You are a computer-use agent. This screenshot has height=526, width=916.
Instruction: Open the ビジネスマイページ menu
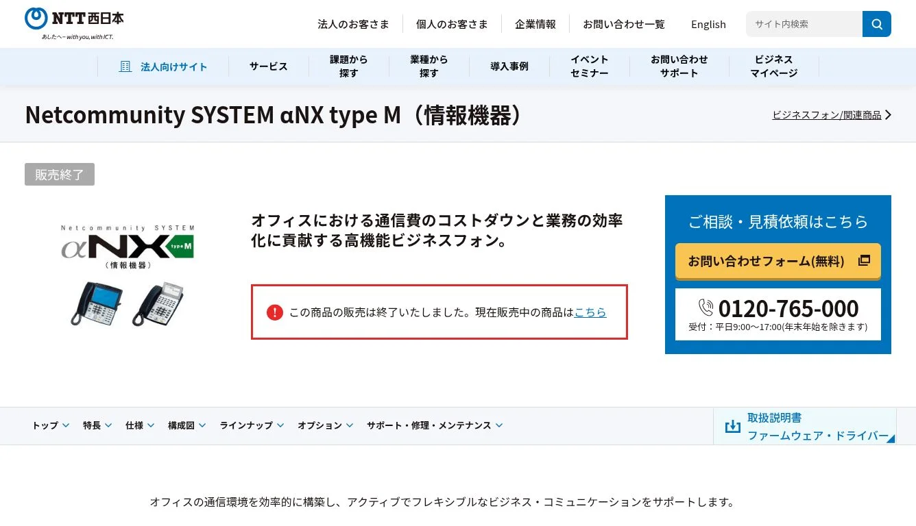pos(774,66)
